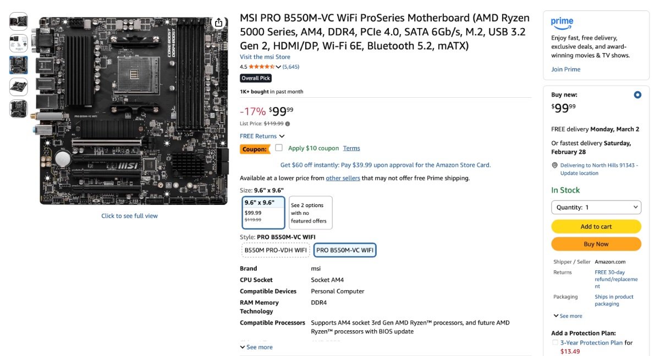Click the location pin delivery icon

pyautogui.click(x=554, y=165)
